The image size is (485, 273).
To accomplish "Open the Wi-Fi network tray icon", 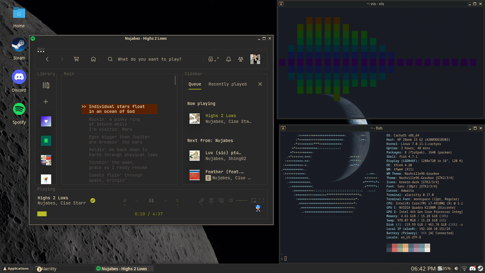I will 464,269.
